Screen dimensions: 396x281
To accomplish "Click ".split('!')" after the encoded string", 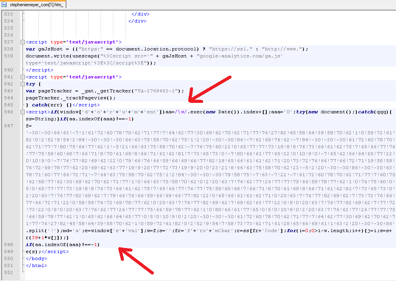I will (43, 231).
